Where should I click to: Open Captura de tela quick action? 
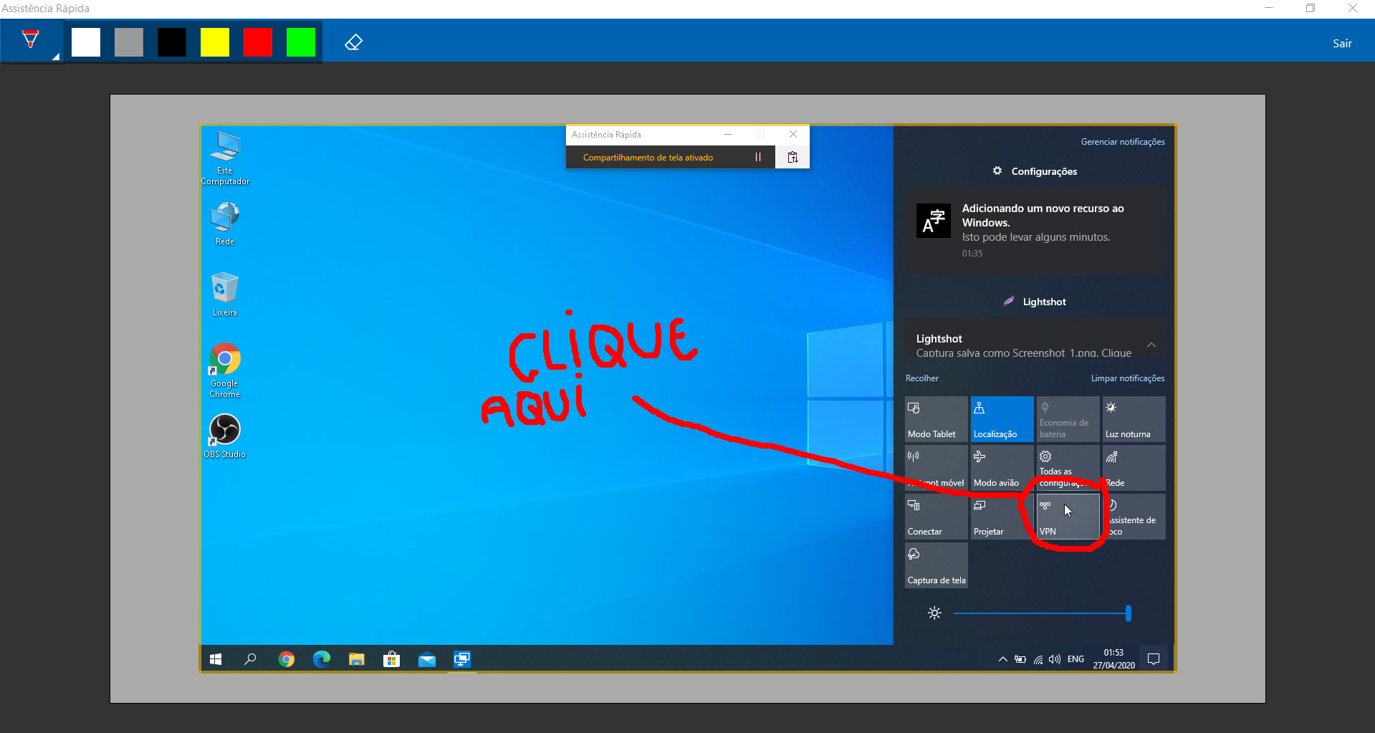point(936,565)
